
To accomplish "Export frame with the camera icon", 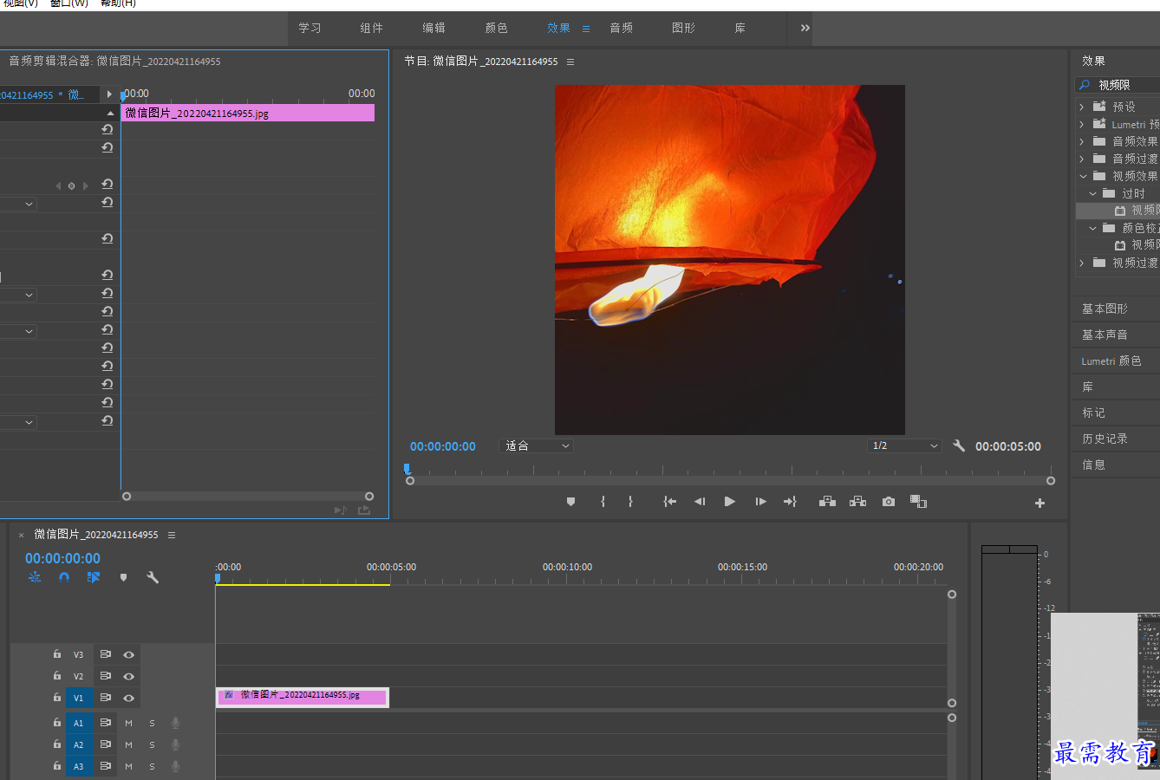I will click(889, 502).
